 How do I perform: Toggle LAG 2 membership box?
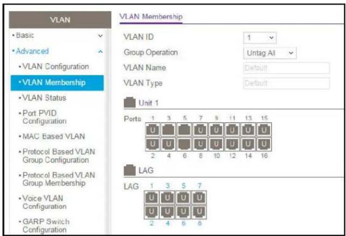pos(152,212)
